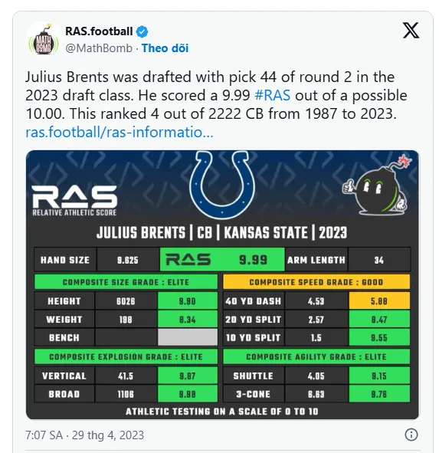Select the Composite Size Grade banner
This screenshot has height=453, width=439.
[126, 282]
